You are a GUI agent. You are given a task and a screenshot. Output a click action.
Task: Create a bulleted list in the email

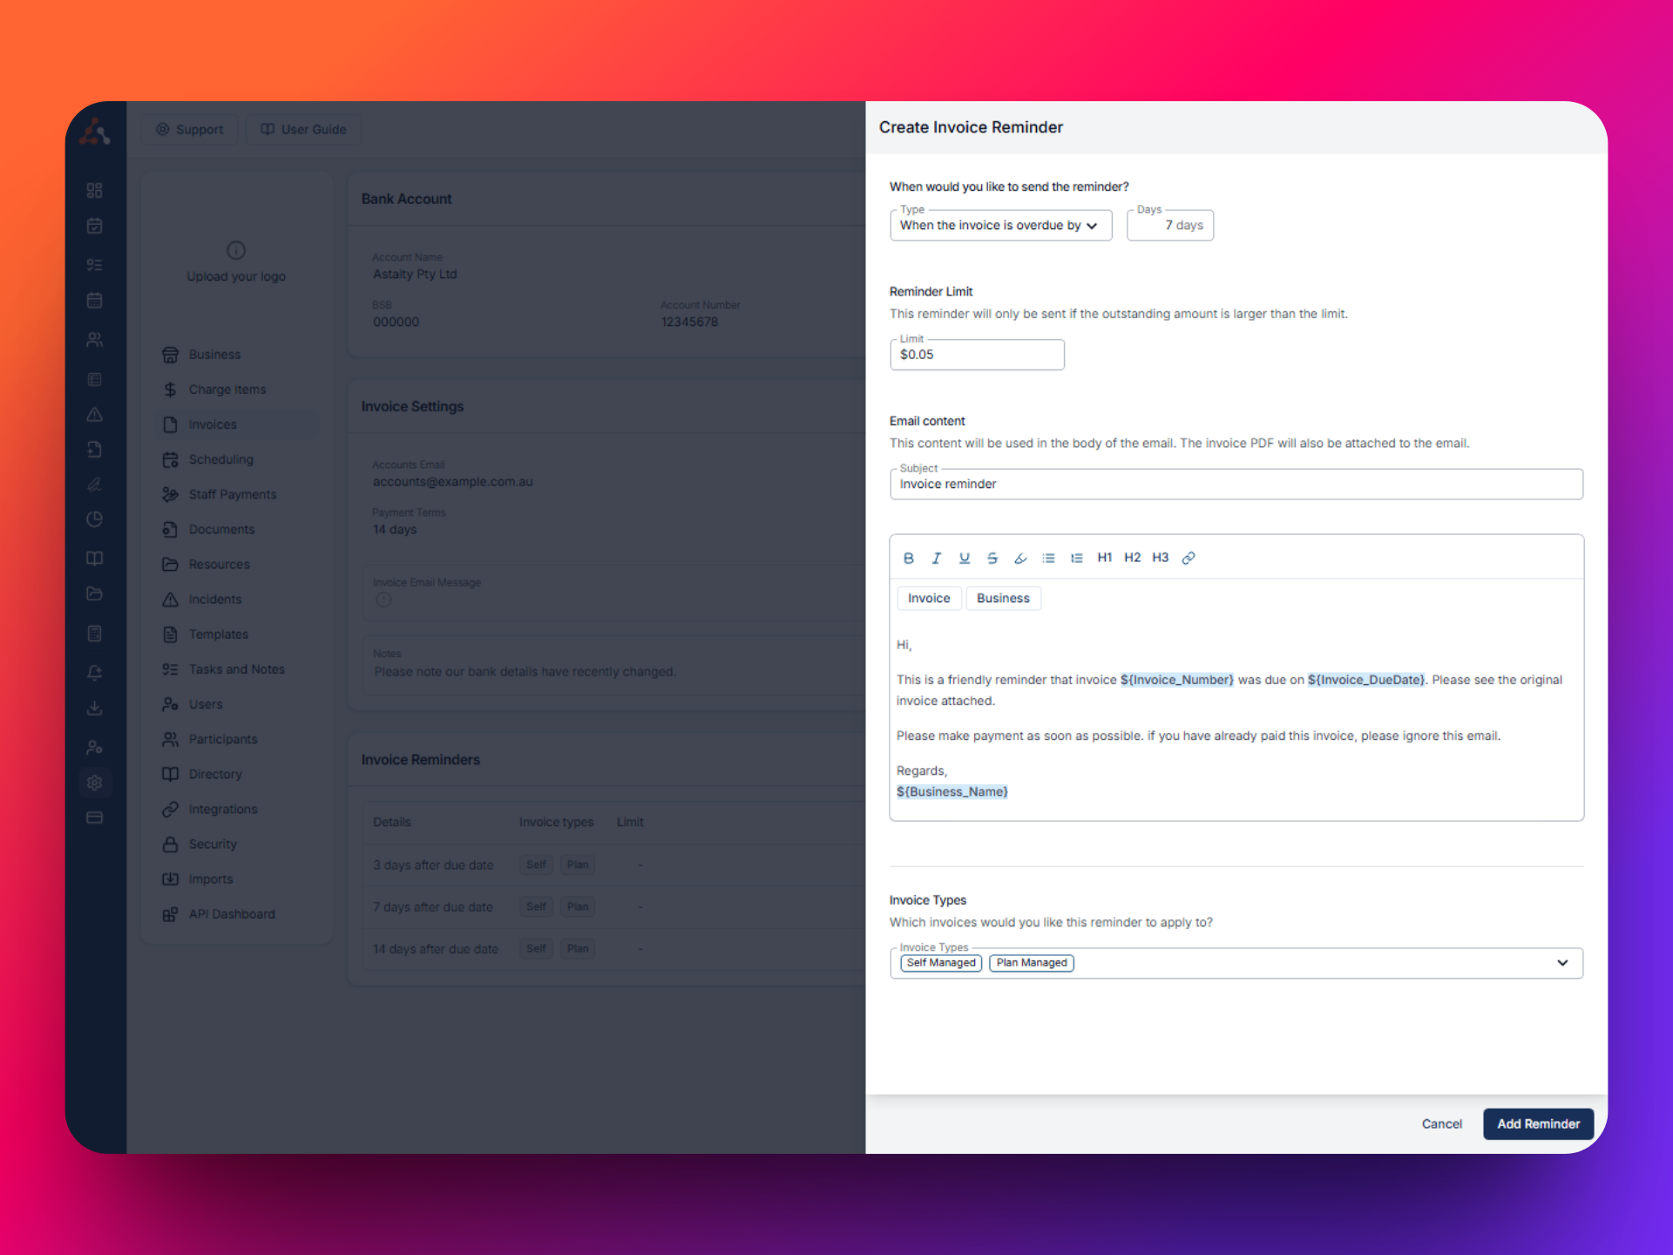tap(1048, 557)
